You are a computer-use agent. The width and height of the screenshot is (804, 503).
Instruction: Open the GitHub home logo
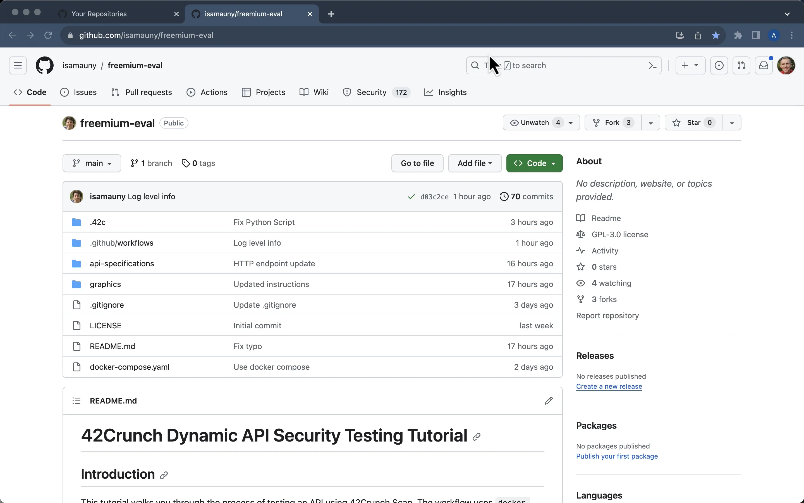coord(44,65)
